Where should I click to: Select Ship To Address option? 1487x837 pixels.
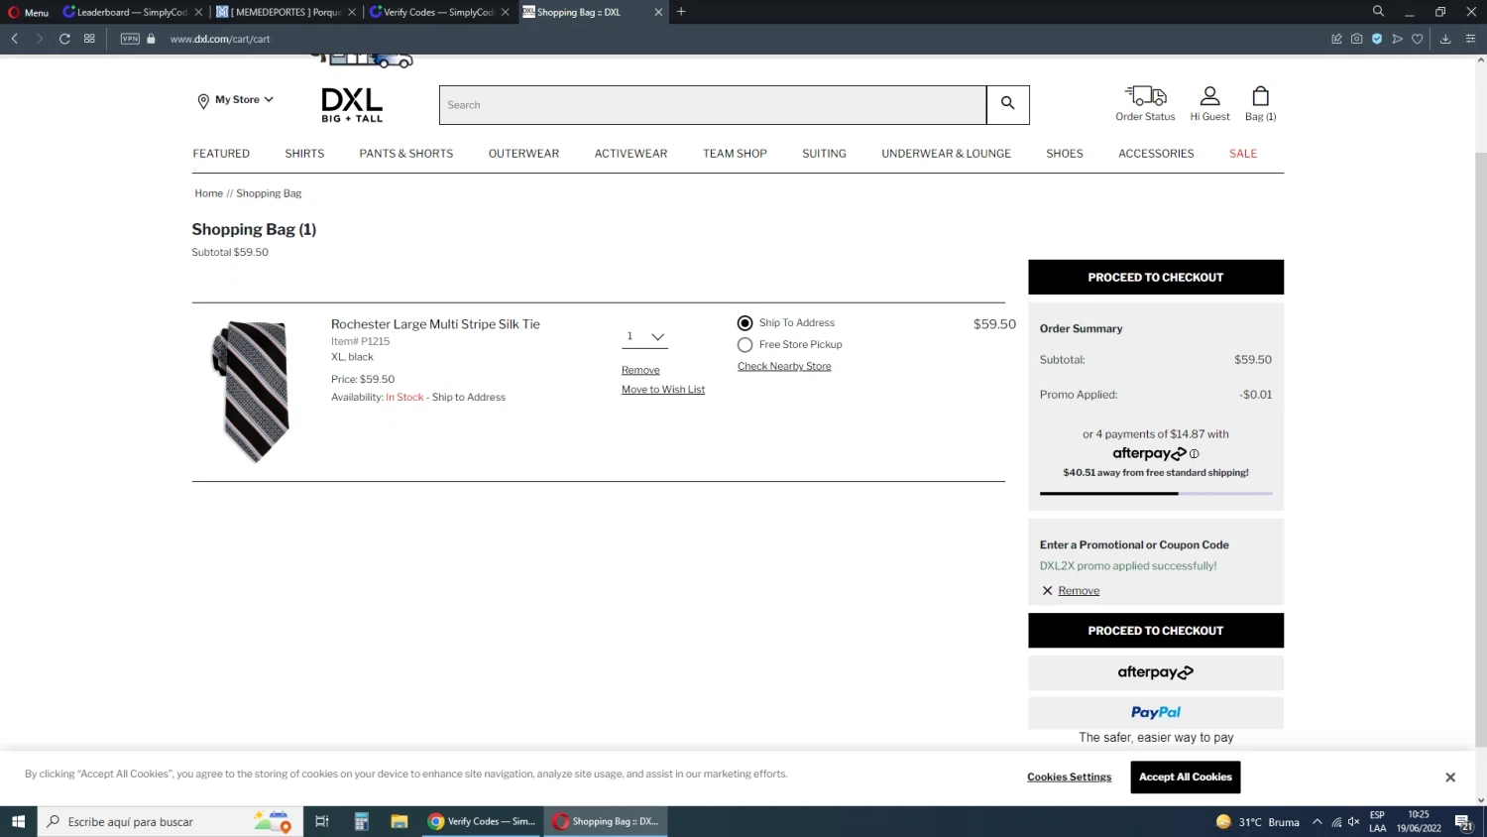point(744,323)
